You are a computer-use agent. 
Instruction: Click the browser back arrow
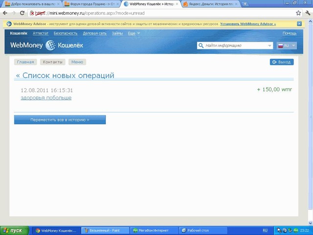tap(5, 13)
